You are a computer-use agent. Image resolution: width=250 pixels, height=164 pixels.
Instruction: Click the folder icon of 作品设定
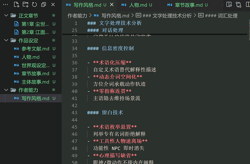point(13,41)
